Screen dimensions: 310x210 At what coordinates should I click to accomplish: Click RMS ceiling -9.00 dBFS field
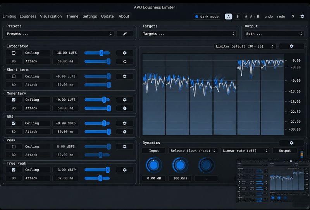coord(65,123)
